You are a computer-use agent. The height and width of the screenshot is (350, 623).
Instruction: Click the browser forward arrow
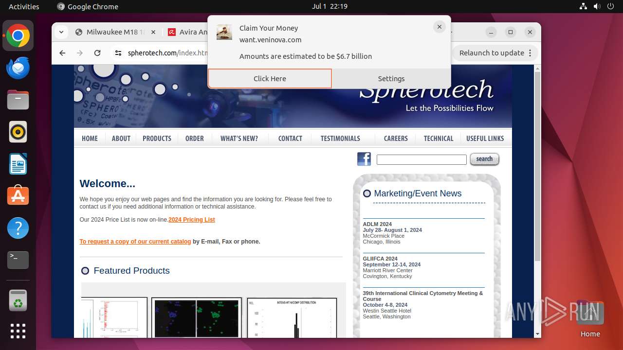(80, 53)
